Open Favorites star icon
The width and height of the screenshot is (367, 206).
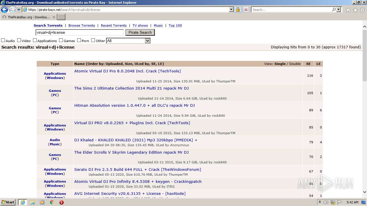pyautogui.click(x=355, y=10)
